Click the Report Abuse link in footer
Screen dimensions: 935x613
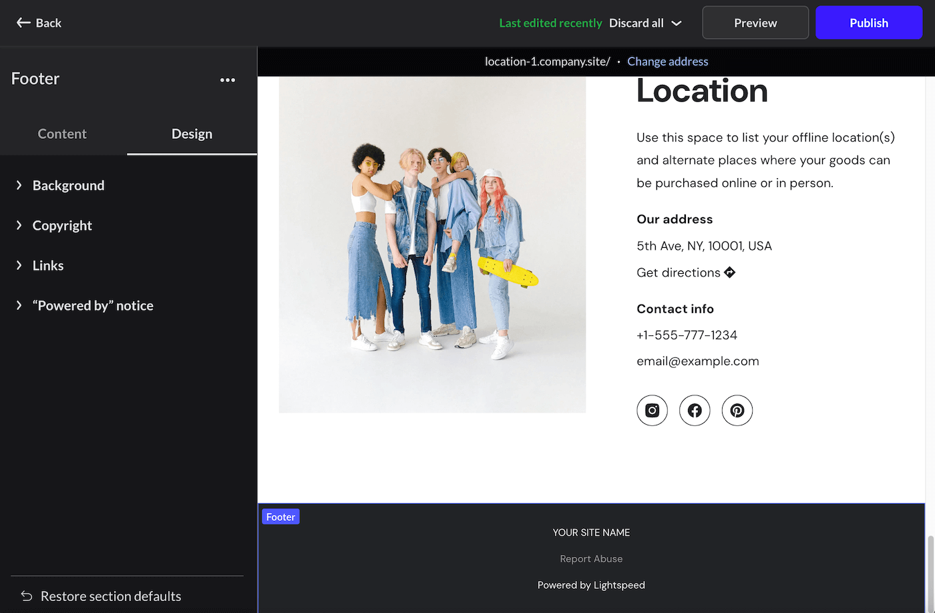tap(591, 558)
